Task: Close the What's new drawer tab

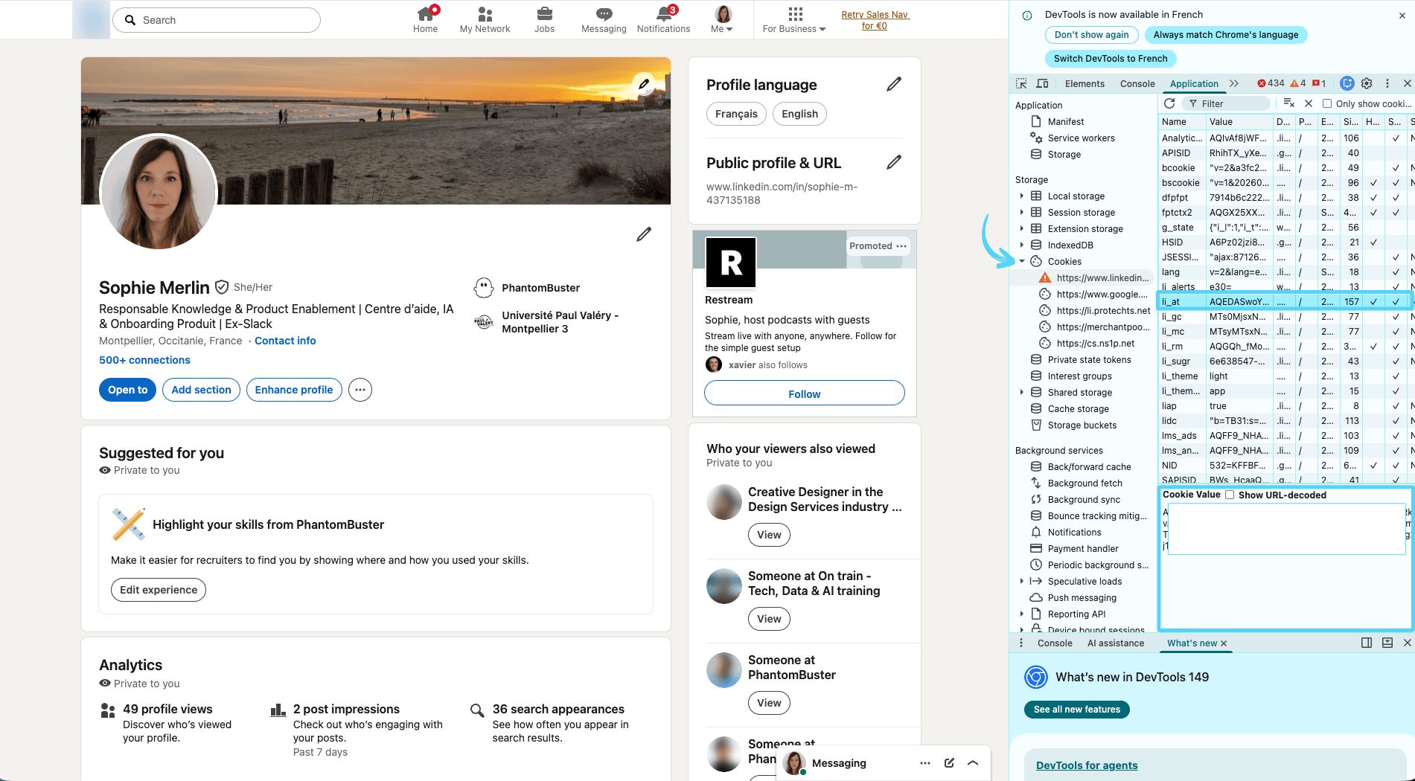Action: pos(1224,643)
